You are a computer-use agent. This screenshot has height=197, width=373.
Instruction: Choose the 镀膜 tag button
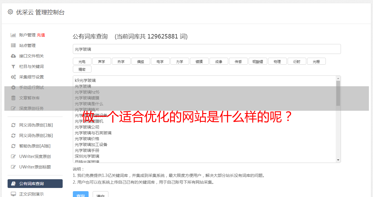[x=199, y=61]
